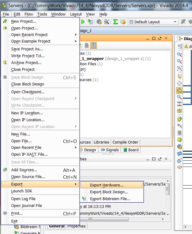Screen dimensions: 192x234
Task: Switch to the Board tab
Action: [131, 150]
